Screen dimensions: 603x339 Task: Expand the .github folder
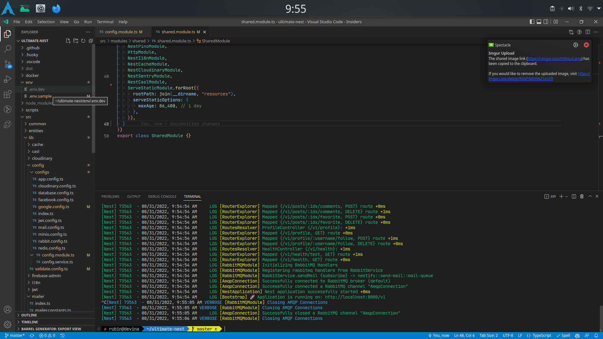[55, 48]
